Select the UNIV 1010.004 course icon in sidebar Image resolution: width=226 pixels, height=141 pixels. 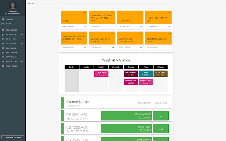(2, 30)
